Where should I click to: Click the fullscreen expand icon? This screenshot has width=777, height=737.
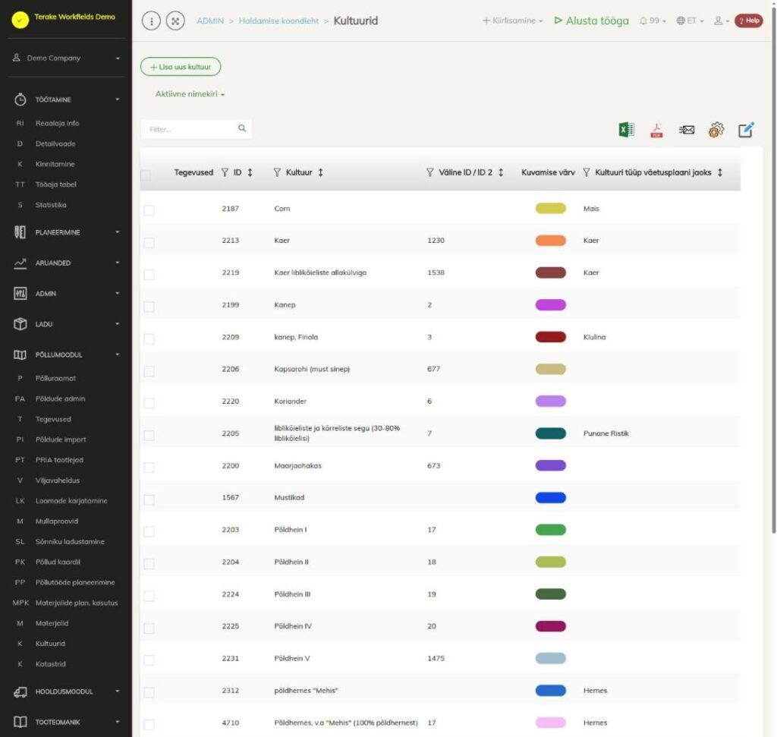click(175, 20)
